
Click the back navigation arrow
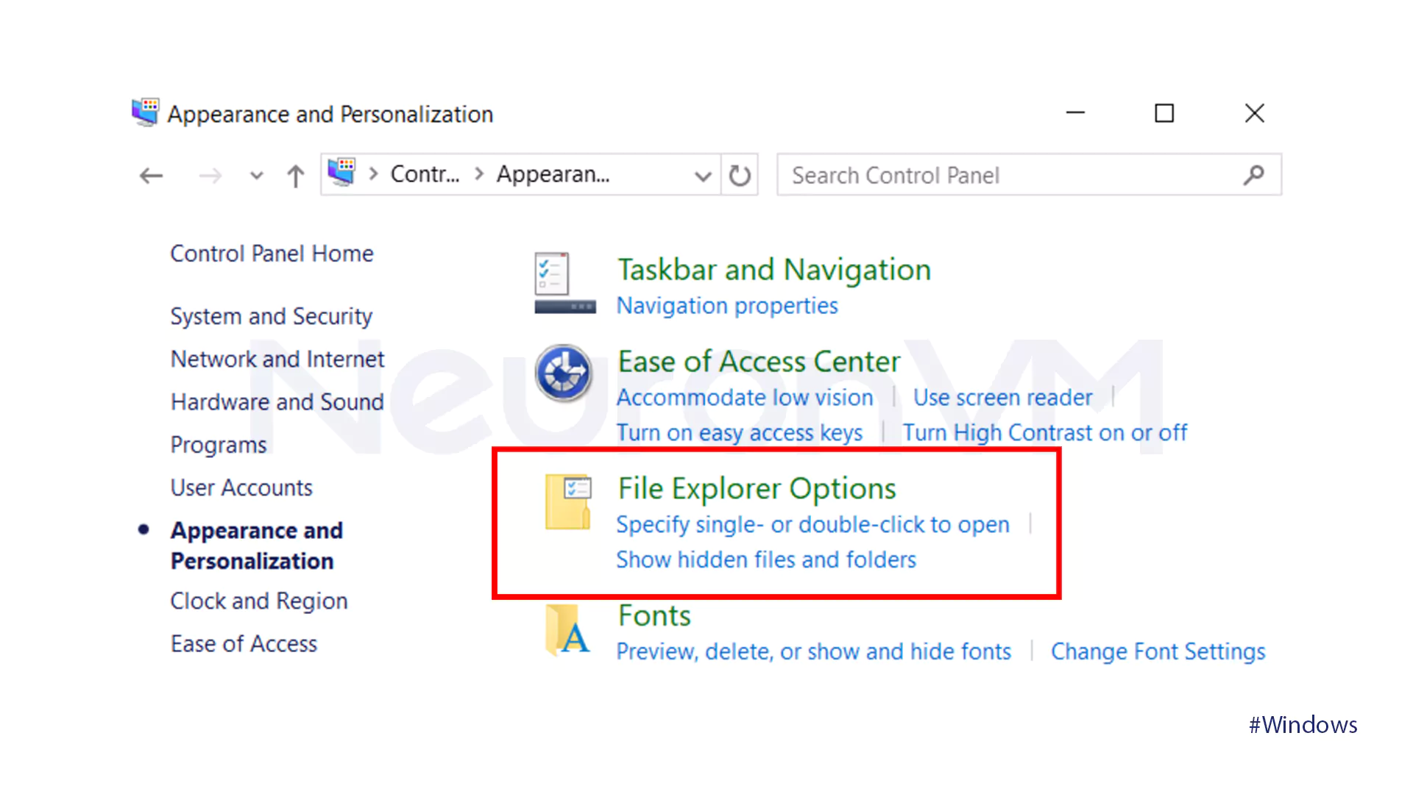pos(151,175)
